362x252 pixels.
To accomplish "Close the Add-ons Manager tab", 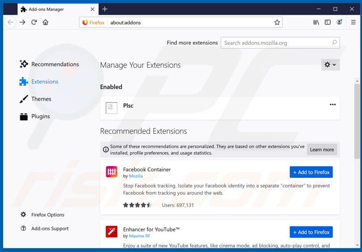I will pos(93,9).
